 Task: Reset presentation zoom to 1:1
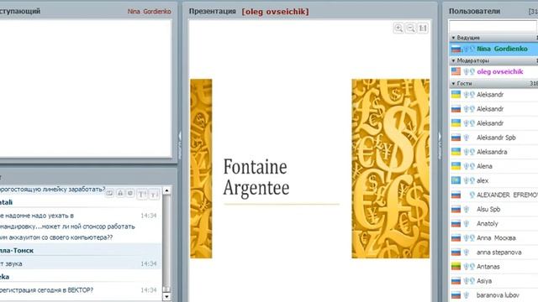coord(423,28)
